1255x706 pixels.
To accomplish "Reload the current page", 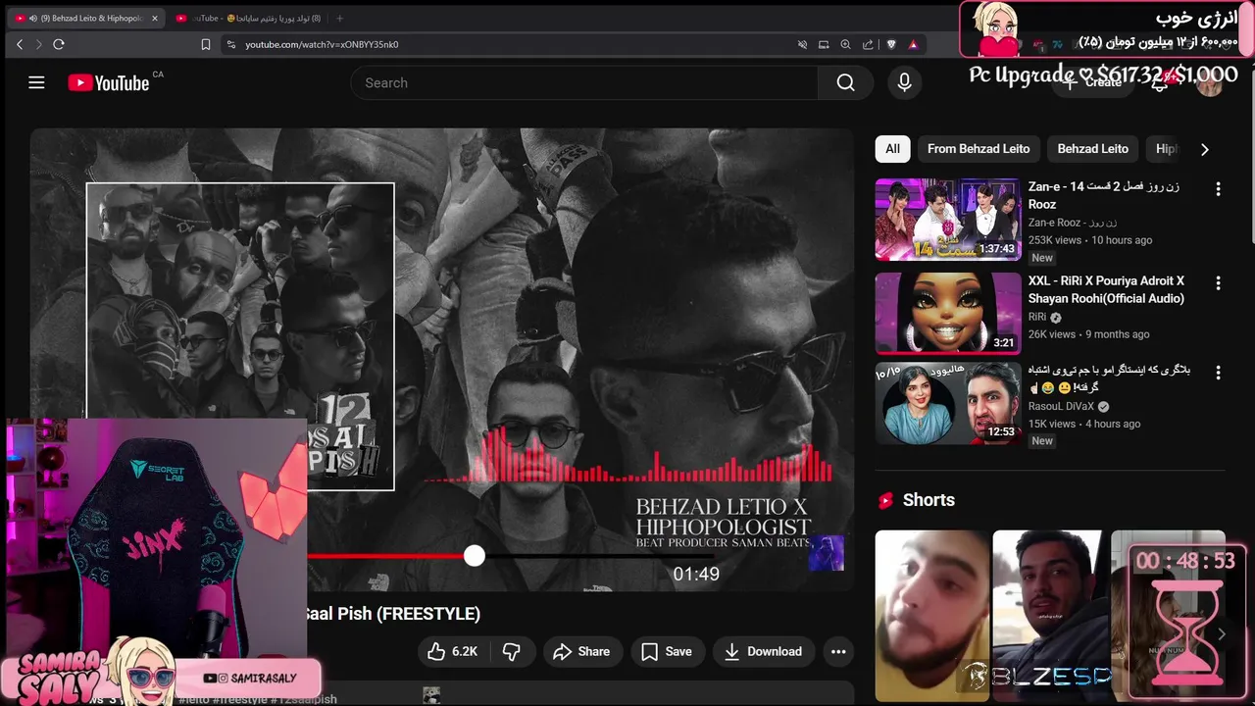I will 59,44.
